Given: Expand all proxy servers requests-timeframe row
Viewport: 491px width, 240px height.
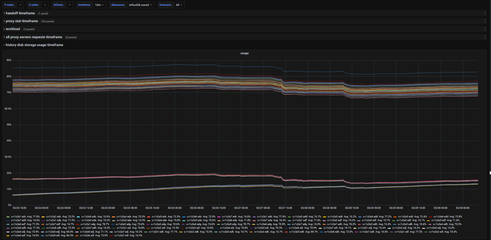Looking at the screenshot, I should [x=34, y=37].
